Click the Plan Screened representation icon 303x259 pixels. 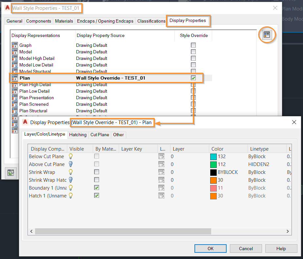coord(15,104)
